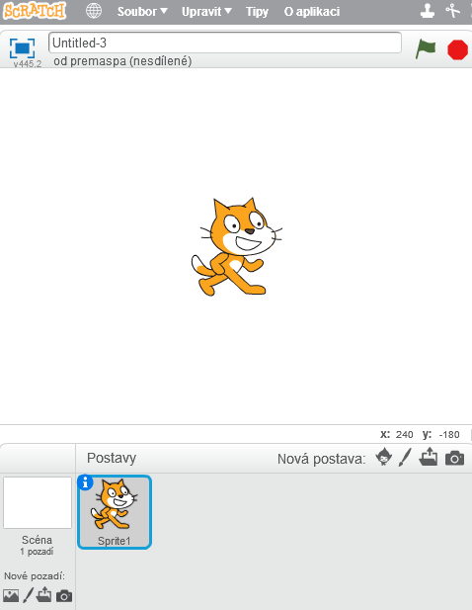Upload sprite from file
Image resolution: width=472 pixels, height=610 pixels.
tap(429, 457)
